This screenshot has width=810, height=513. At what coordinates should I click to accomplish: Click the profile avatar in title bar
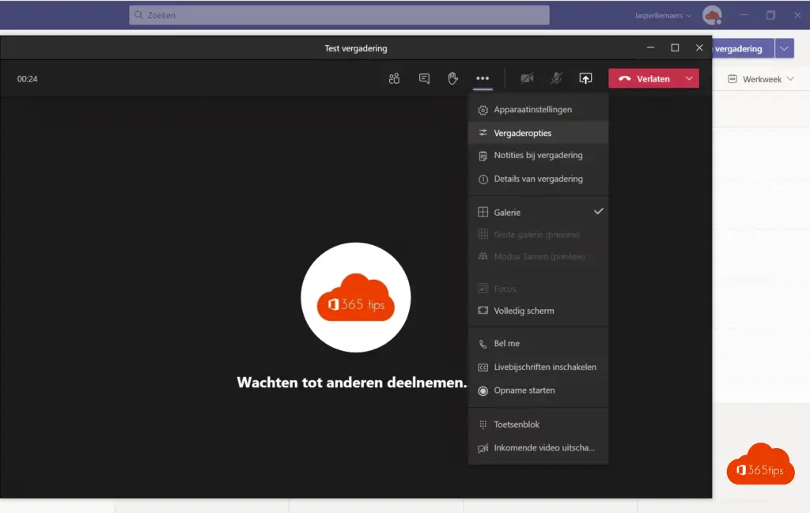click(x=712, y=15)
